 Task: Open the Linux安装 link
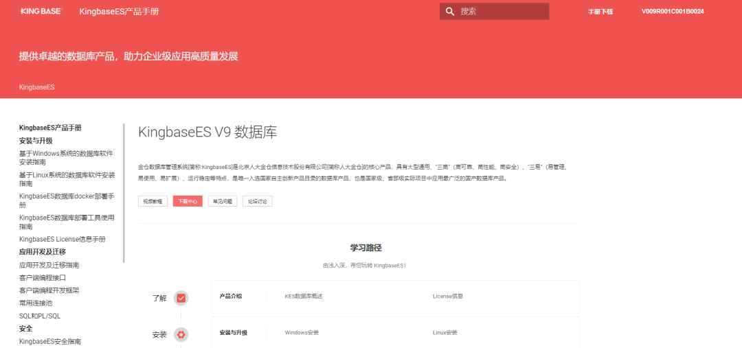point(445,333)
